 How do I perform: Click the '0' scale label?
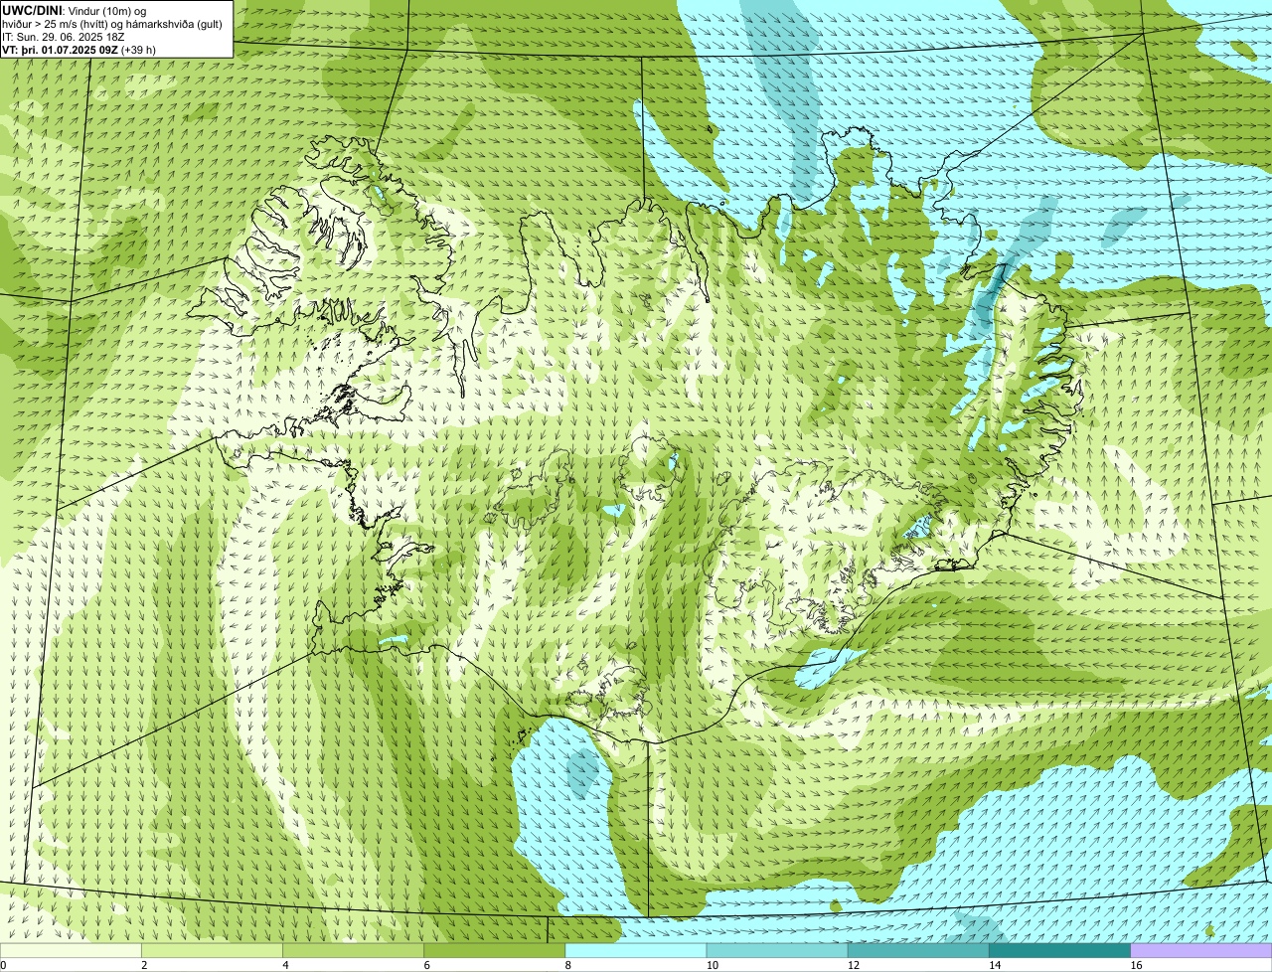click(x=3, y=965)
